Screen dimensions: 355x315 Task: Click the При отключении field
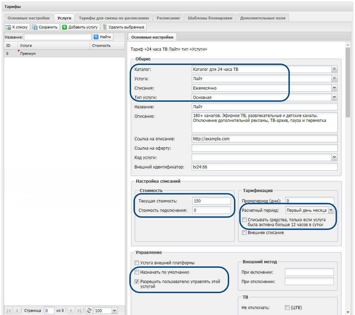309,281
